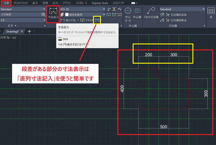Click the 引出線を追加 add leader button

click(x=176, y=15)
